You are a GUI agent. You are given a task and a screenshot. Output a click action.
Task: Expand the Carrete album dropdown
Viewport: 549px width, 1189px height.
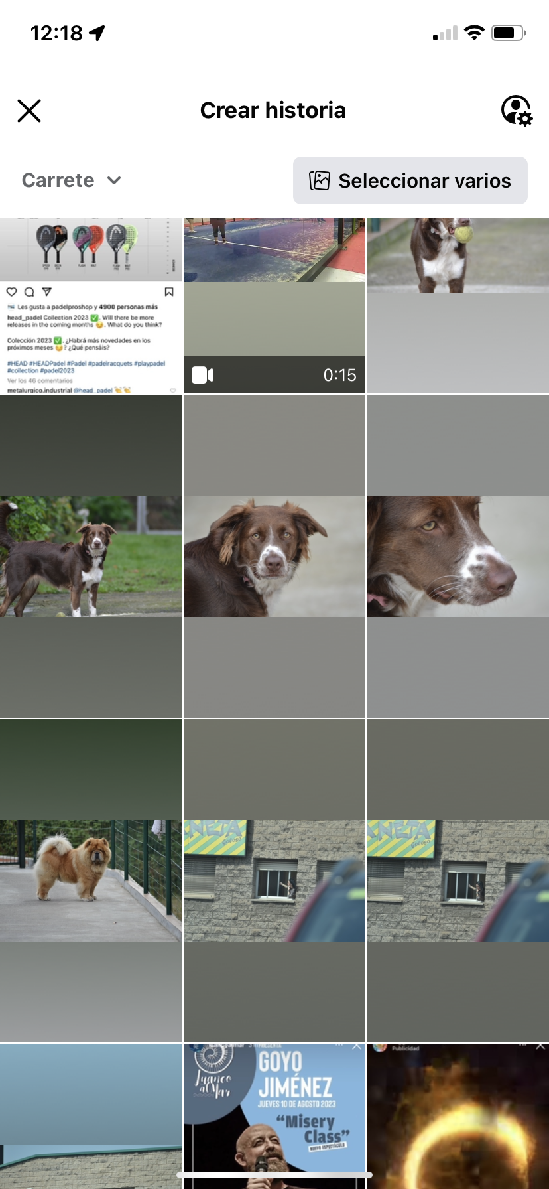(71, 180)
